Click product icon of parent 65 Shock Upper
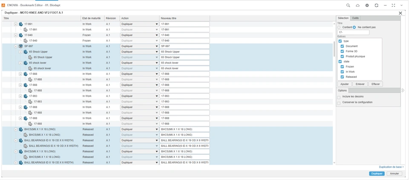The height and width of the screenshot is (180, 409). click(25, 52)
